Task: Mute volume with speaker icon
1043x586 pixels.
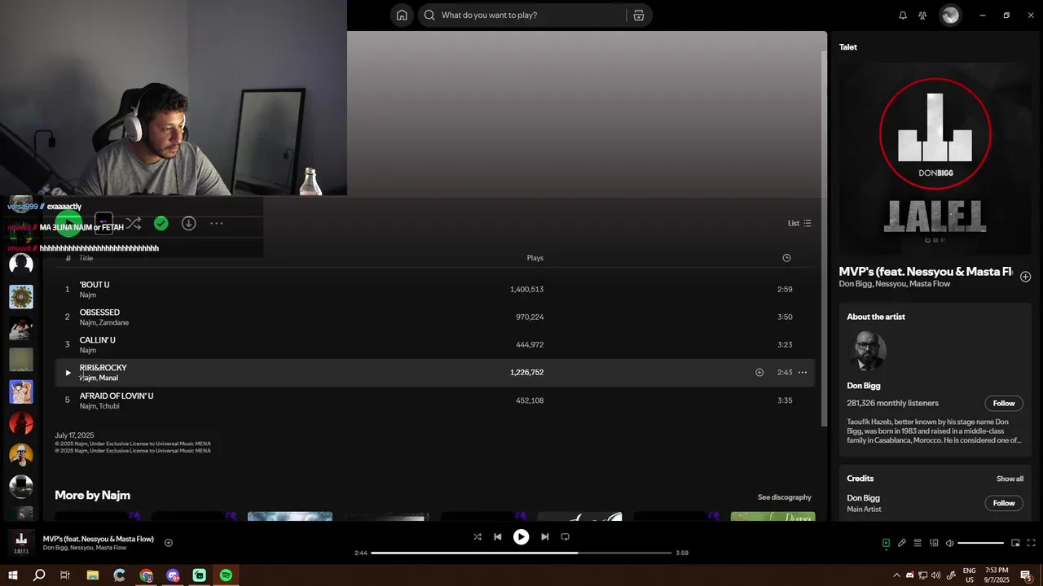Action: pos(949,543)
